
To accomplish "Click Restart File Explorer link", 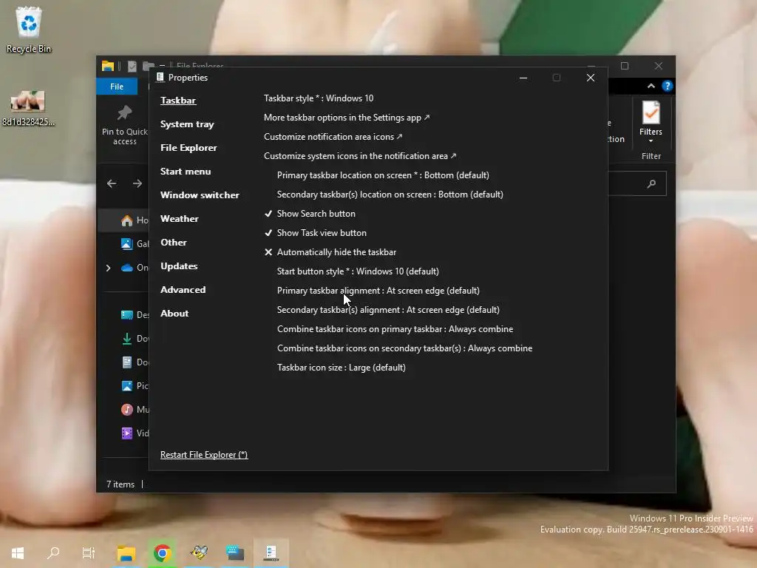I will (x=204, y=455).
